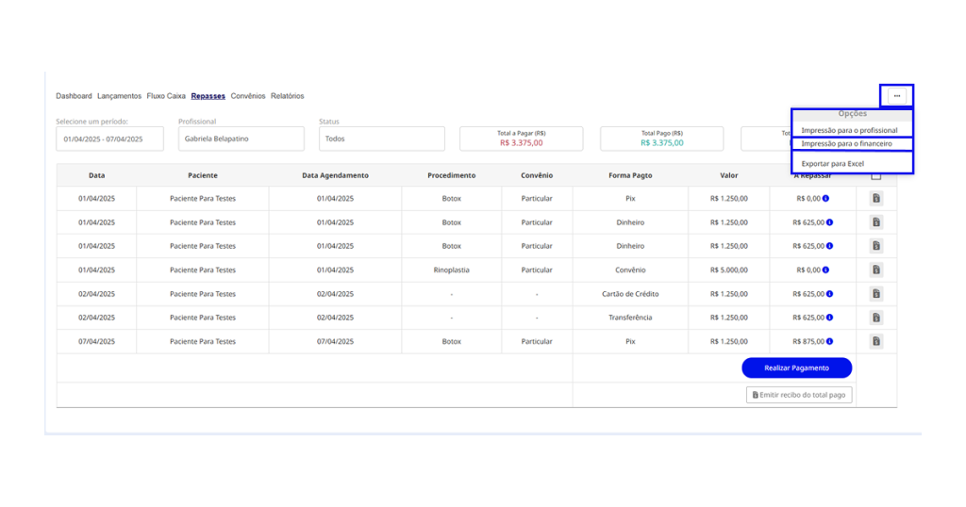Click the Transferência payment cell
966x507 pixels.
point(630,318)
